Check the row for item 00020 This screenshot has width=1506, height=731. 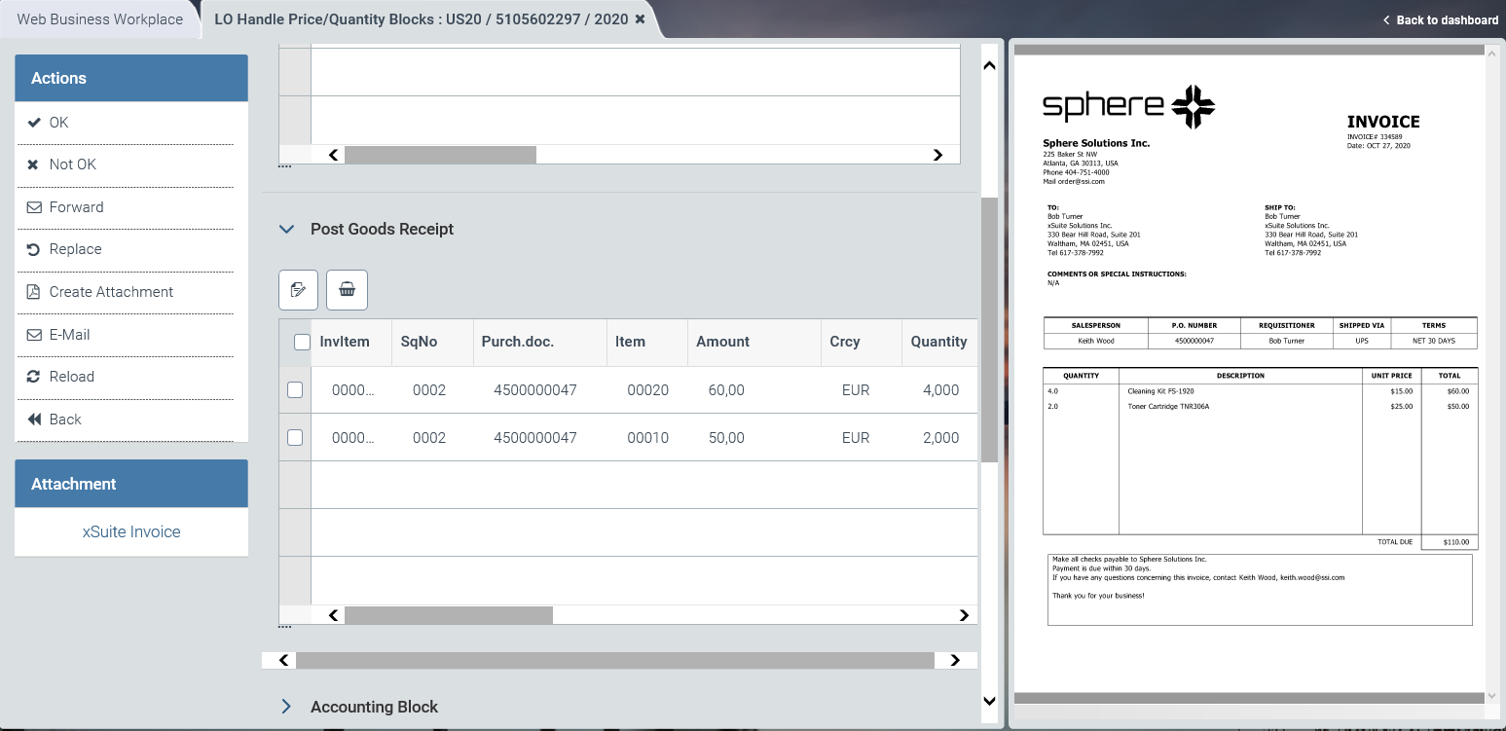(x=295, y=390)
